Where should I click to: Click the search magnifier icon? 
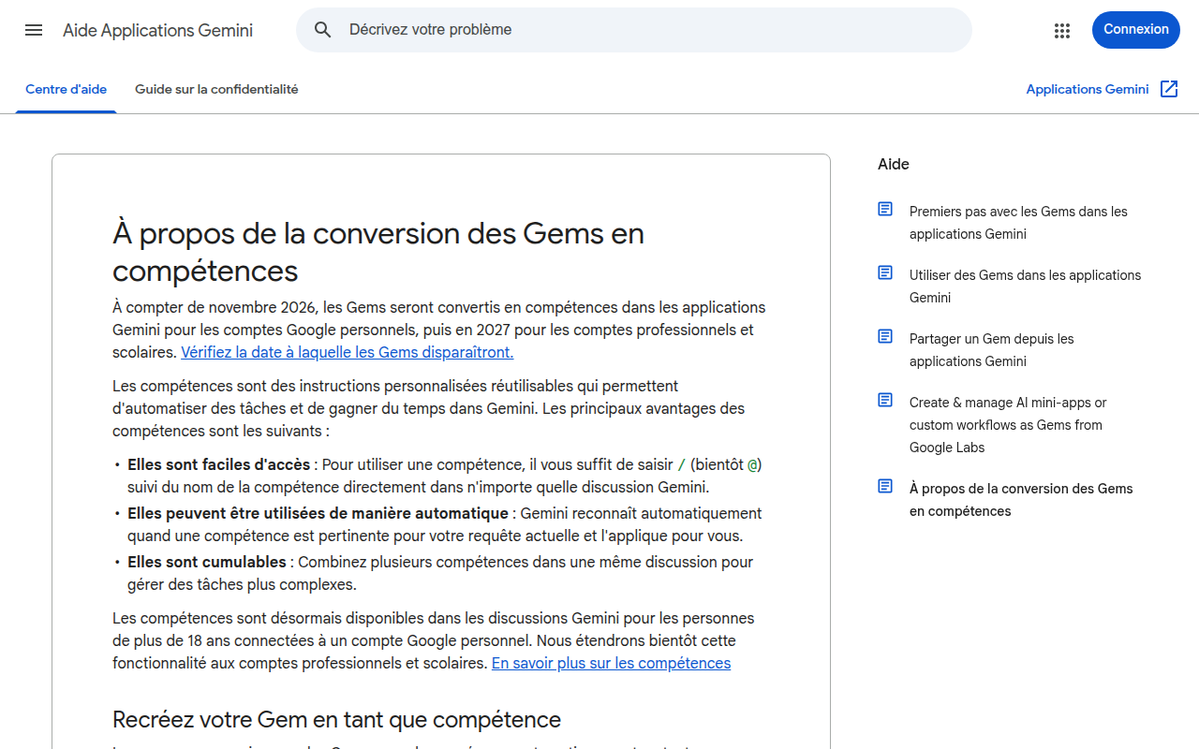point(323,30)
